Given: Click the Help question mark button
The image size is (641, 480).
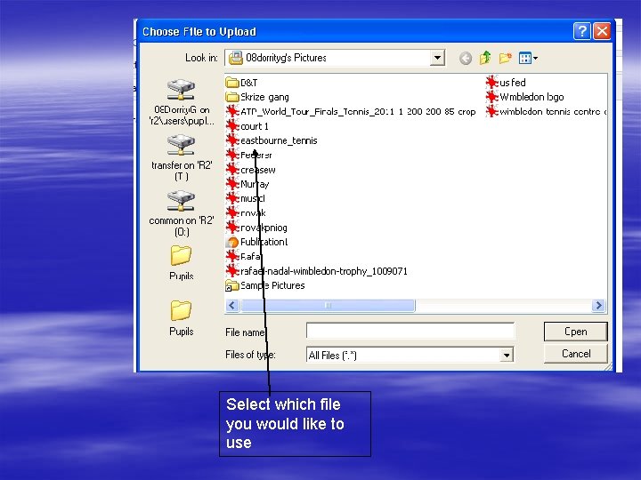Looking at the screenshot, I should 582,31.
